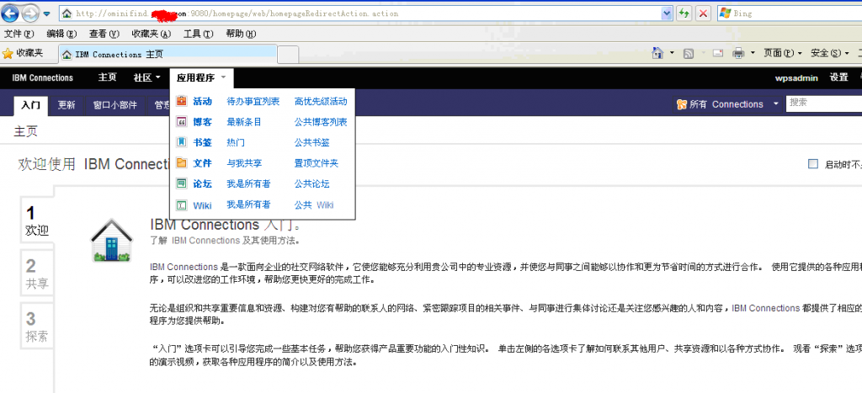Open the 安全(S) dropdown menu
Viewport: 862px width, 393px height.
(x=829, y=53)
